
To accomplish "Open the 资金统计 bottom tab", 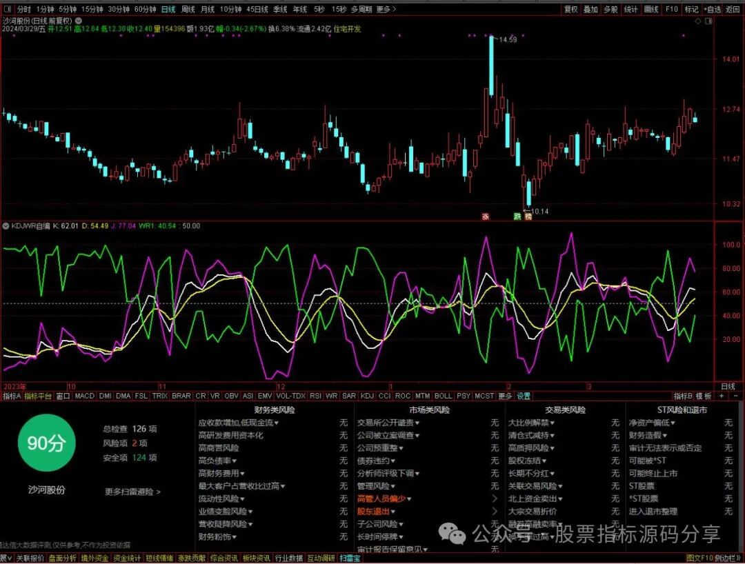I will click(x=127, y=558).
